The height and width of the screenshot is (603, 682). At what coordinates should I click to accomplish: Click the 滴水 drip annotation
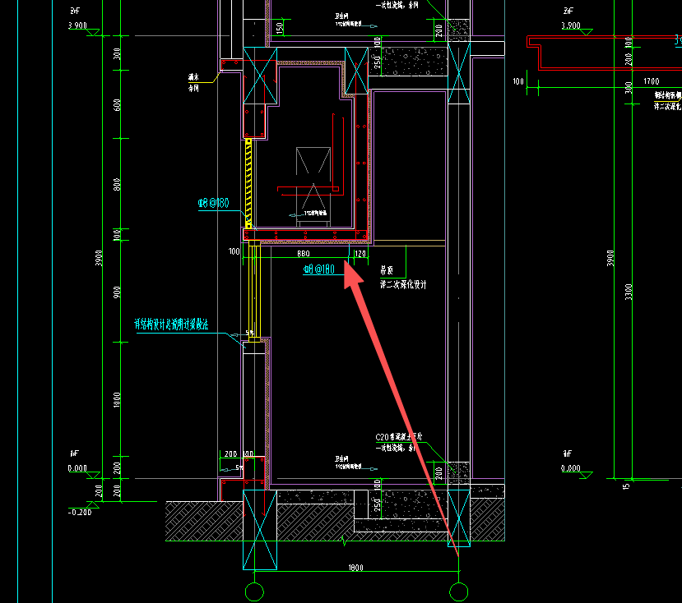pos(193,77)
